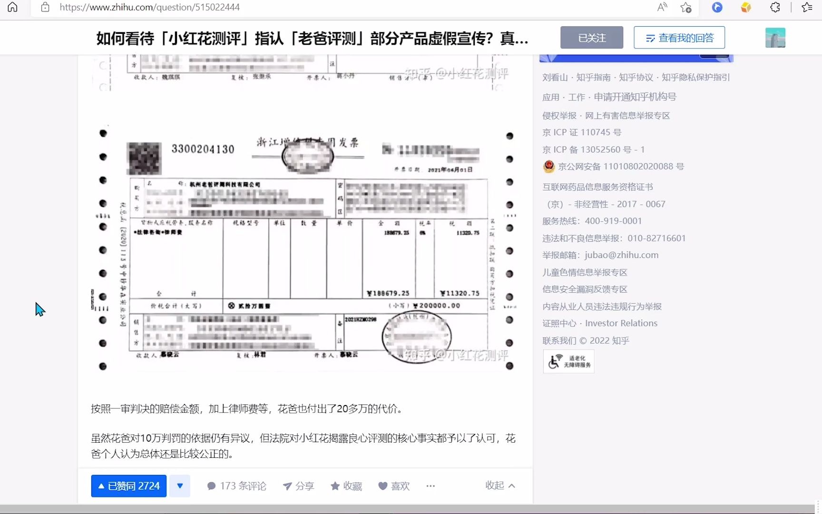
Task: Open 网上有害信息举报专区 link
Action: [627, 116]
